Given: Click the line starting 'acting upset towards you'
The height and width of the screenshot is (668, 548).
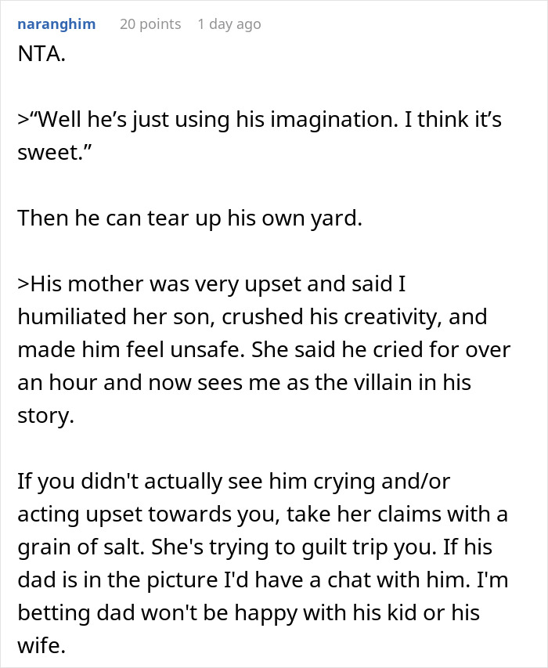Looking at the screenshot, I should coord(263,515).
